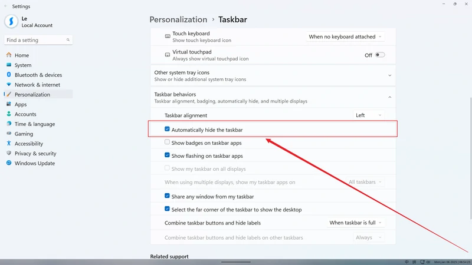472x265 pixels.
Task: Open the Taskbar alignment dropdown
Action: (369, 115)
